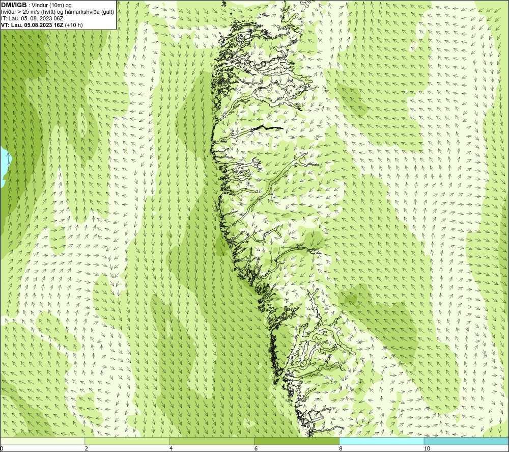Click the scale label '0'
The image size is (509, 452).
(x=2, y=449)
